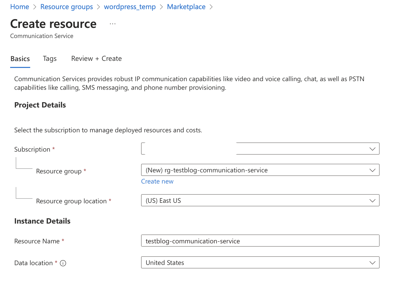Click the Resource Name input field
Image resolution: width=407 pixels, height=290 pixels.
tap(254, 241)
